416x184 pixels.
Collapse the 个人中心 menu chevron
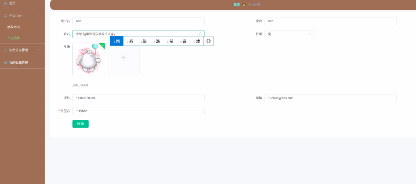(x=39, y=16)
